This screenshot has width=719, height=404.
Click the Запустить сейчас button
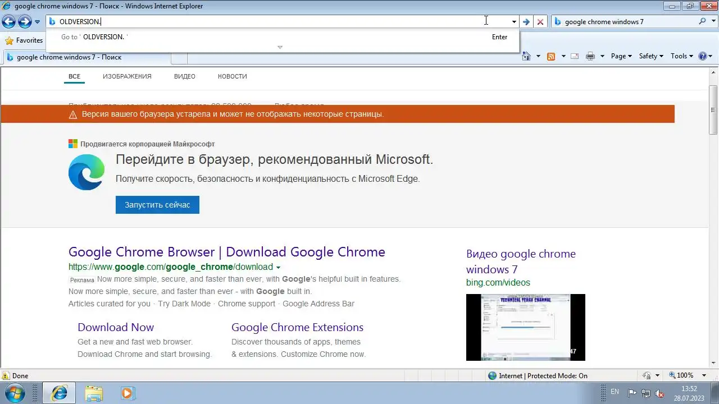click(157, 205)
